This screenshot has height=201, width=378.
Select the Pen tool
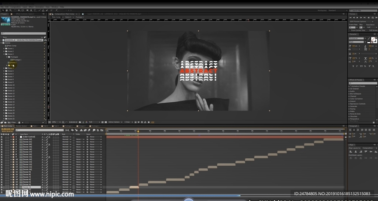[31, 10]
